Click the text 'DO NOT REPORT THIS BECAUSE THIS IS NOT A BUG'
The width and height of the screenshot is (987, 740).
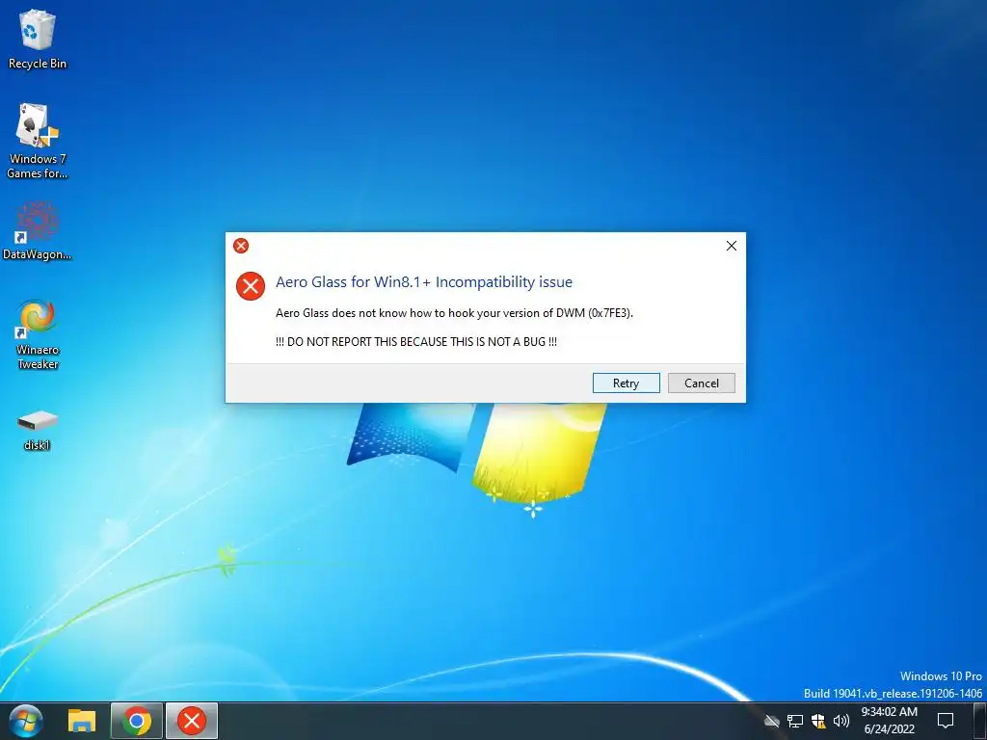point(416,342)
